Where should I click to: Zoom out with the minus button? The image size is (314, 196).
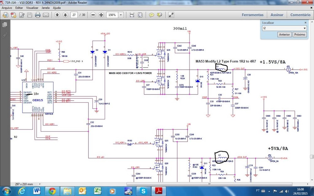tap(93, 15)
